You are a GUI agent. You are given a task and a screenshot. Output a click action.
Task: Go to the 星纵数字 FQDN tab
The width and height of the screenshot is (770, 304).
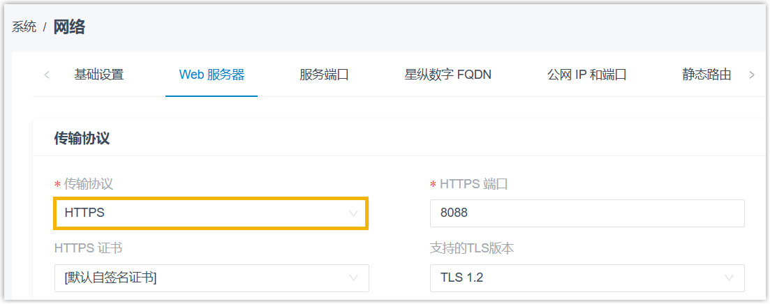tap(448, 75)
